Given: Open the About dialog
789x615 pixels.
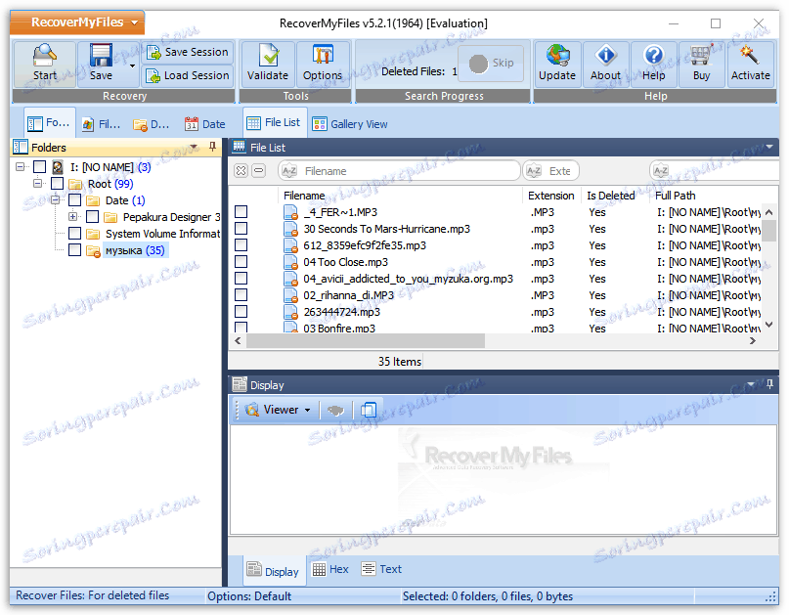Looking at the screenshot, I should 605,64.
